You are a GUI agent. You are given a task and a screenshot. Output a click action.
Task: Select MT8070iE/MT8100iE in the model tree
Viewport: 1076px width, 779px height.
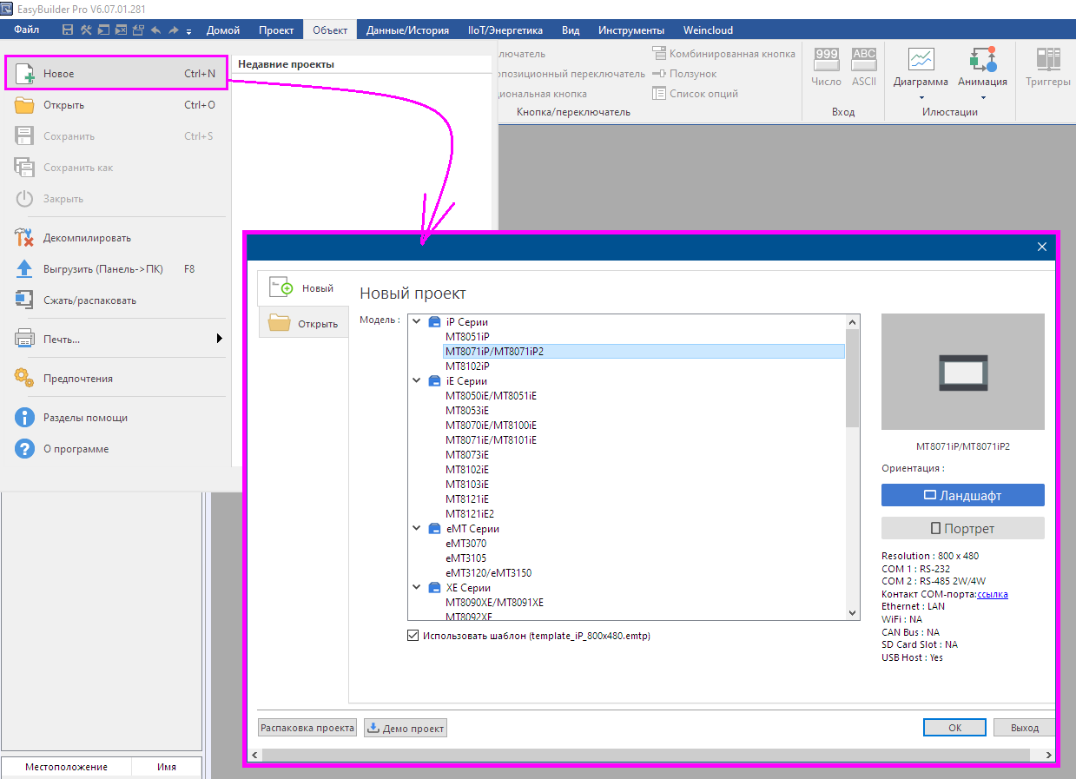point(491,425)
